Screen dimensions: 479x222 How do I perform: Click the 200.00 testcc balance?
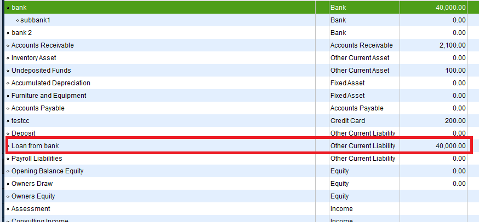pyautogui.click(x=455, y=121)
